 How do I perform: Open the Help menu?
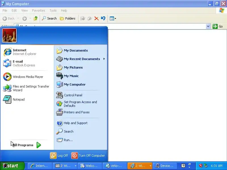pyautogui.click(x=64, y=10)
